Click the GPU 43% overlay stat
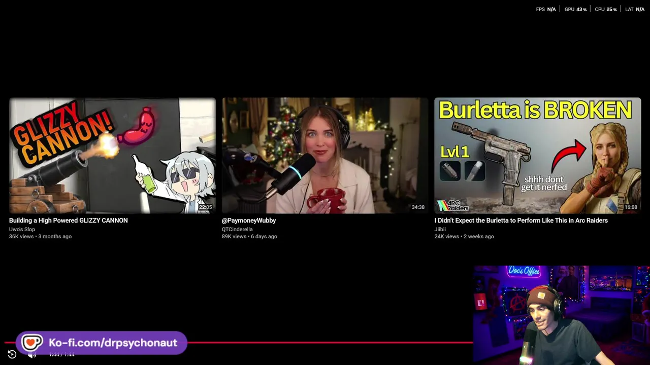Screen dimensions: 650x365 576,9
